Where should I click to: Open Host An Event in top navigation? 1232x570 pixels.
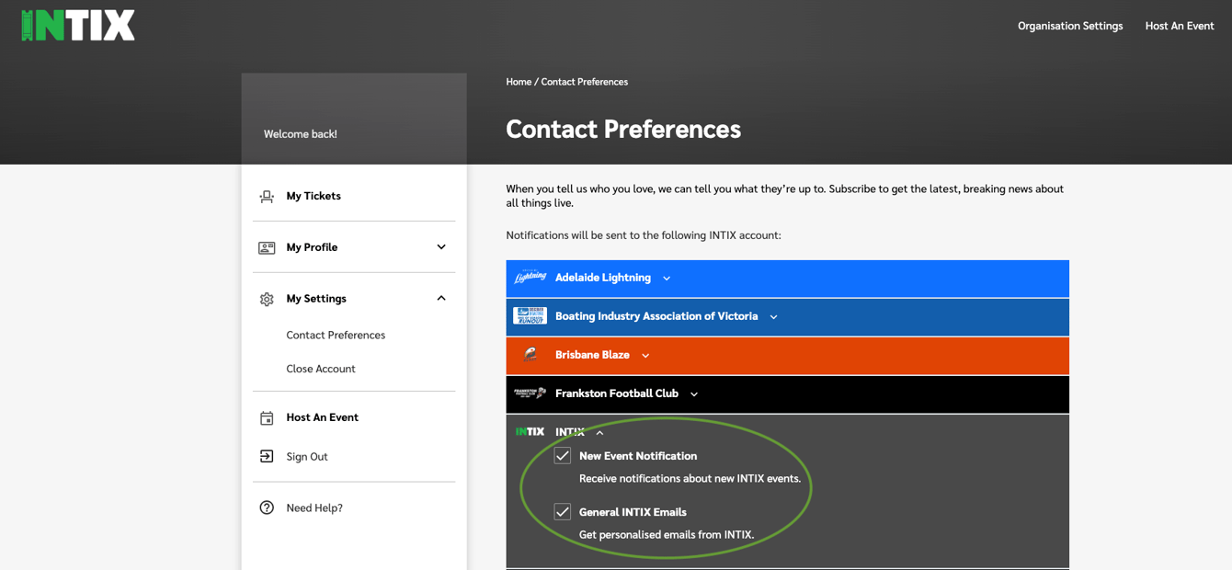[x=1180, y=26]
